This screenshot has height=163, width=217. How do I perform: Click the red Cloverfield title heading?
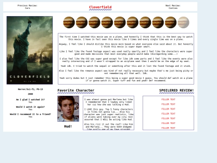point(100,7)
